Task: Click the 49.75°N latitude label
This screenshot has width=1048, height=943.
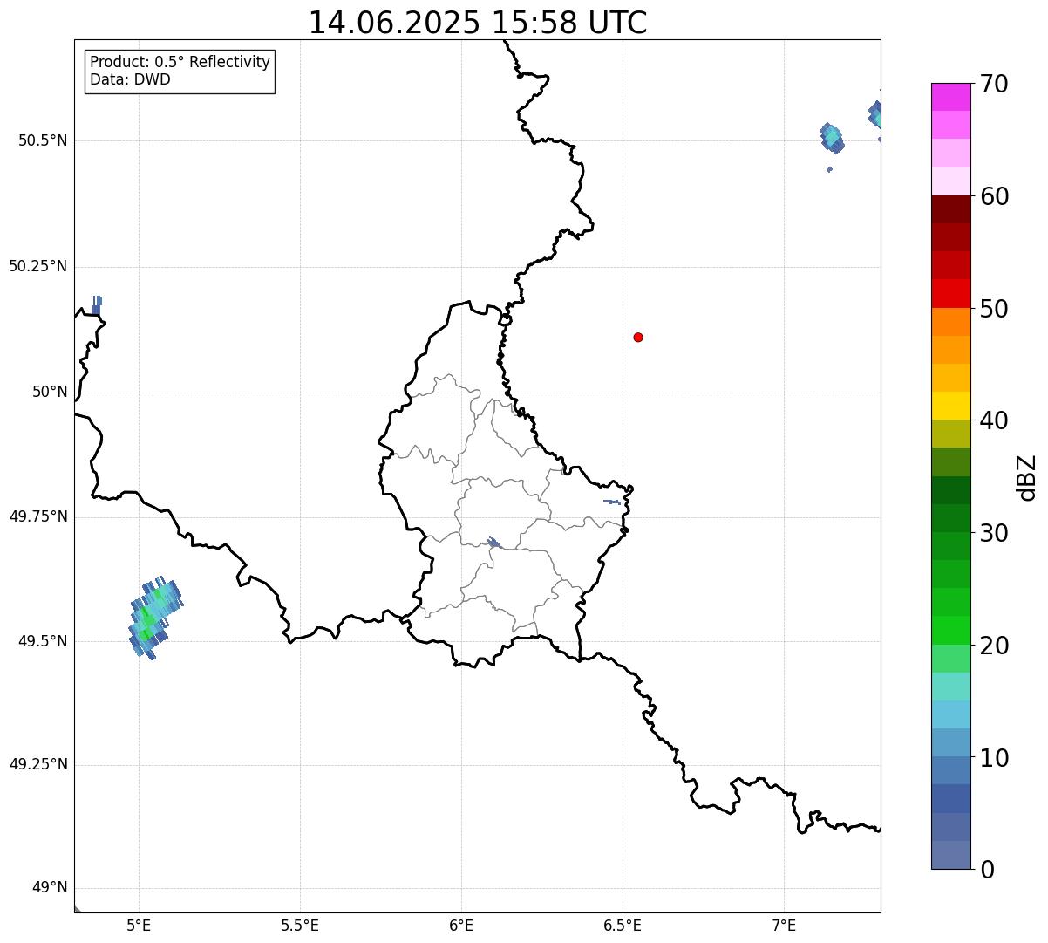Action: 38,516
